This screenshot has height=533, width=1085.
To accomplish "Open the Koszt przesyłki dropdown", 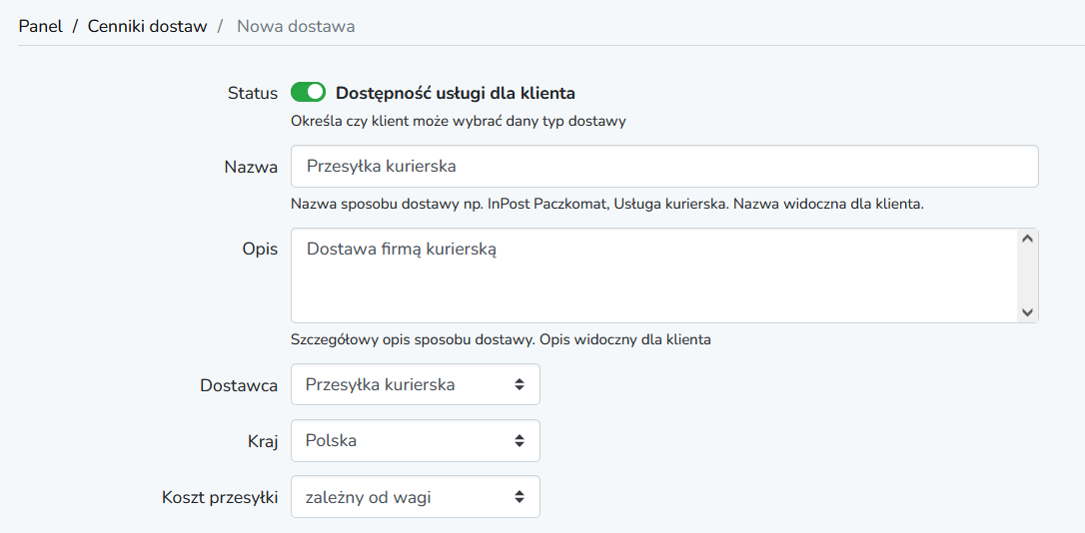I will point(416,496).
